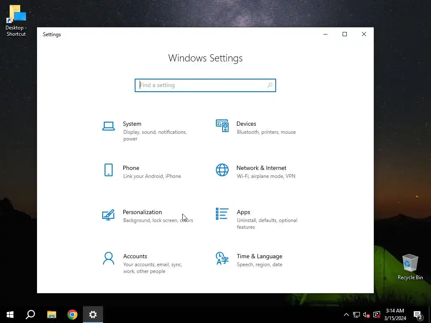Click the magnifier icon in Find a setting
The height and width of the screenshot is (323, 431).
click(270, 85)
